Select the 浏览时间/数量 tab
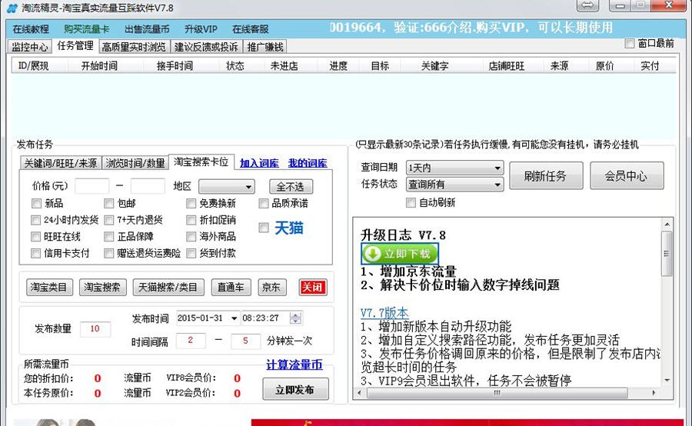This screenshot has height=426, width=692. 135,163
